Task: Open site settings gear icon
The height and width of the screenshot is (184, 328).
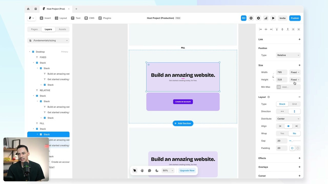Action: tap(259, 18)
